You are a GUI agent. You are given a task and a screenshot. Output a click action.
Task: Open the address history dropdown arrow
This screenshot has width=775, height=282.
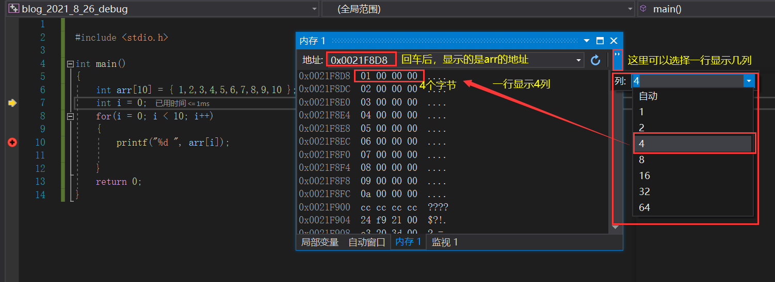point(579,60)
